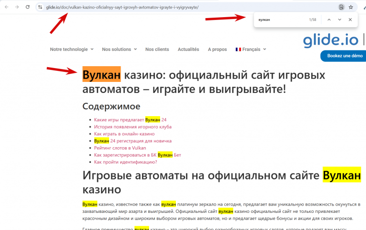This screenshot has width=366, height=230.
Task: Open link История появления игорного клуба
Action: pos(133,127)
